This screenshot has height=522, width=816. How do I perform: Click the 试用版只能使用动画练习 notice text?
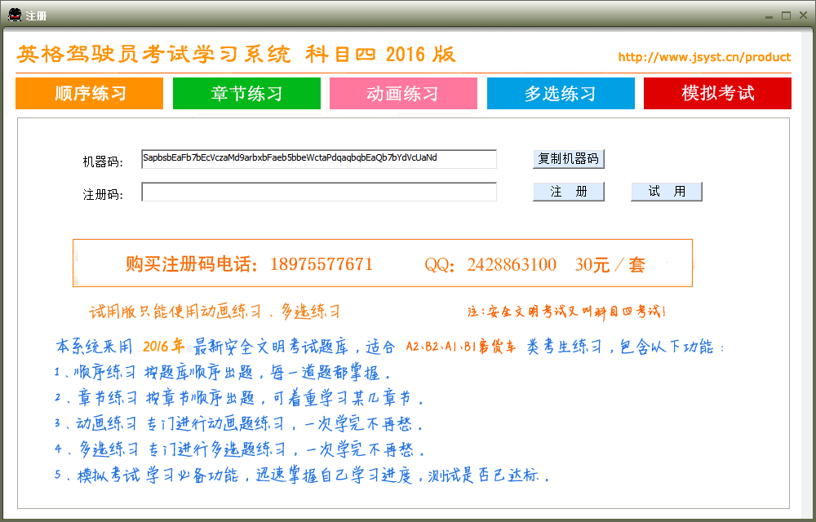[x=215, y=312]
